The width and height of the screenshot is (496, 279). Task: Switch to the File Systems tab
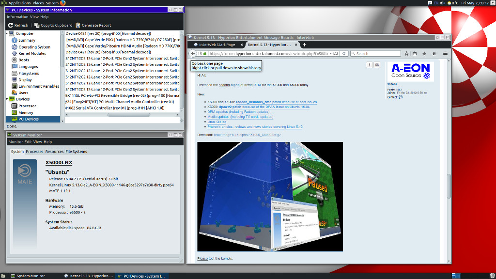coord(76,152)
